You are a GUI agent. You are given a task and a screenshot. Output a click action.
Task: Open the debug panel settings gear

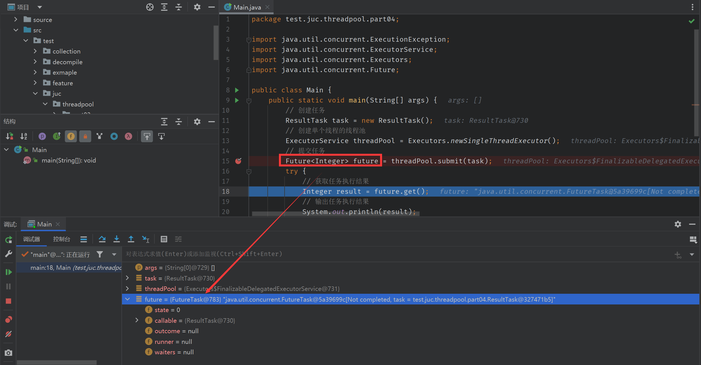(678, 224)
